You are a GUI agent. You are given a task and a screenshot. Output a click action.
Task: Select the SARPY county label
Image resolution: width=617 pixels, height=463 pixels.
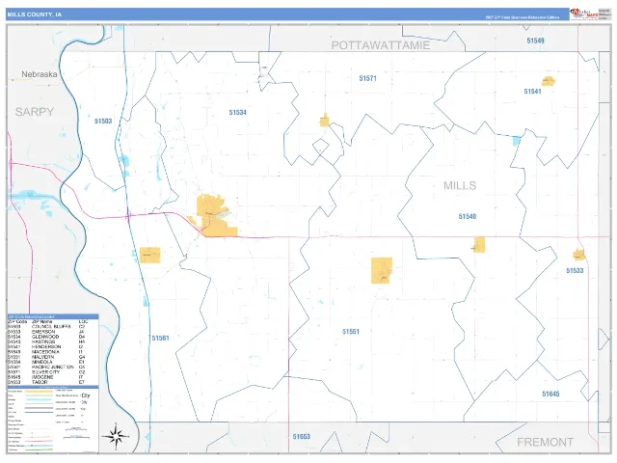point(35,112)
